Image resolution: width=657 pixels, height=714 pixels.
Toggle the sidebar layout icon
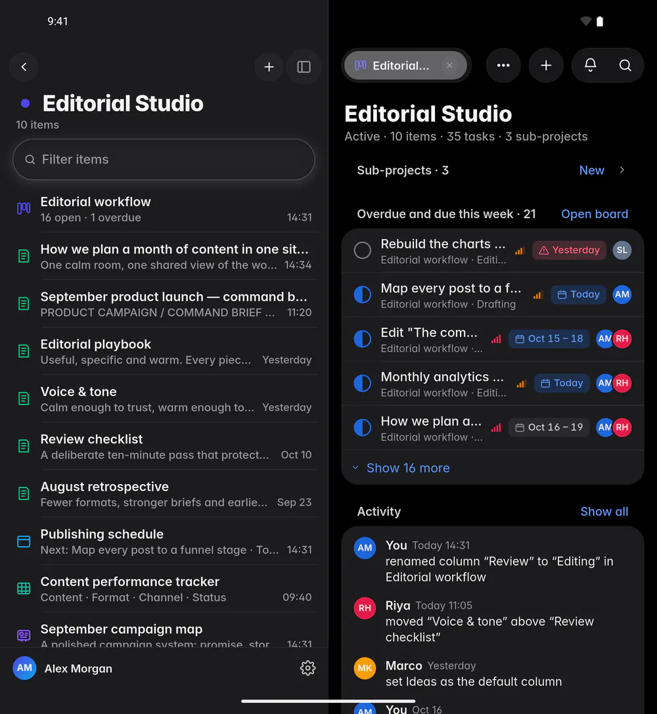coord(304,67)
